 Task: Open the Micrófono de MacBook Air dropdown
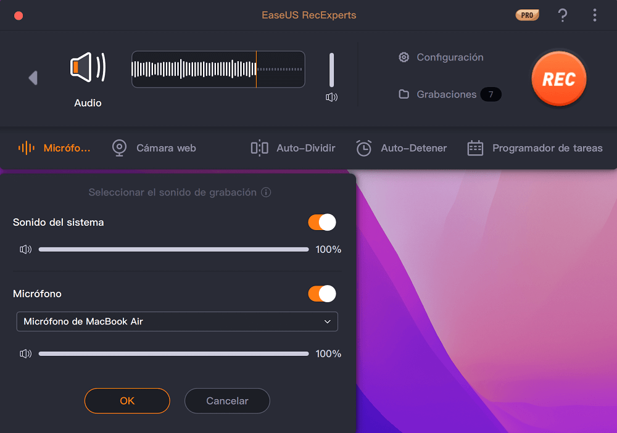(177, 321)
